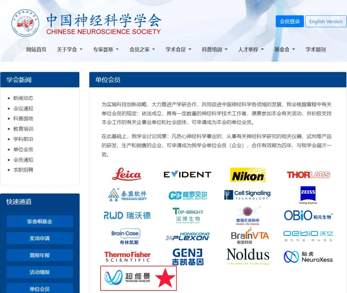Expand the 人才举荐 dropdown menu
Image resolution: width=347 pixels, height=293 pixels.
pyautogui.click(x=251, y=50)
